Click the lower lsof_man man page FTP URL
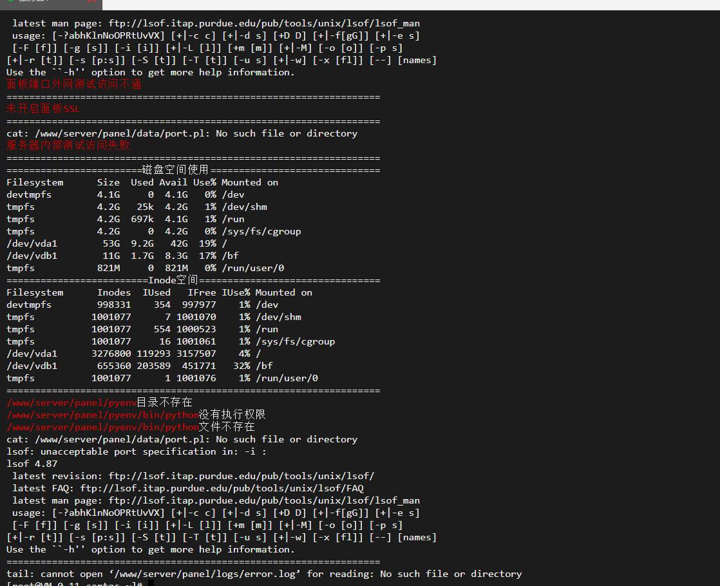Screen dimensions: 720x586 click(x=264, y=500)
